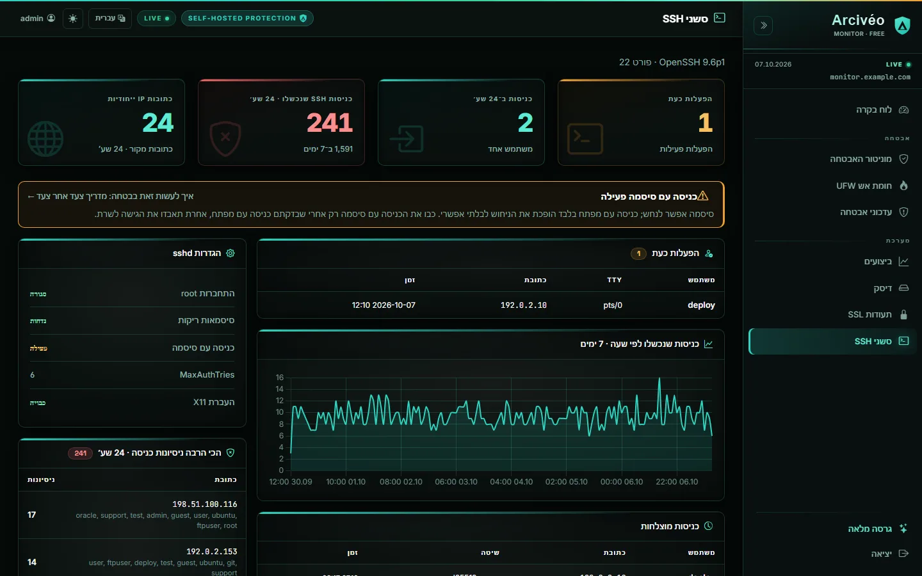
Task: Click the יציאה logout icon
Action: (903, 554)
